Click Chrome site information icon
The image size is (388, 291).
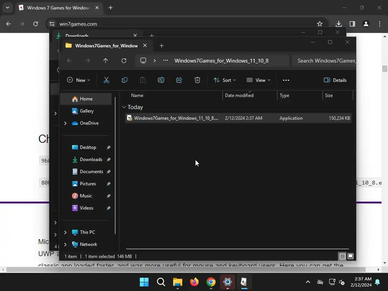tap(52, 24)
